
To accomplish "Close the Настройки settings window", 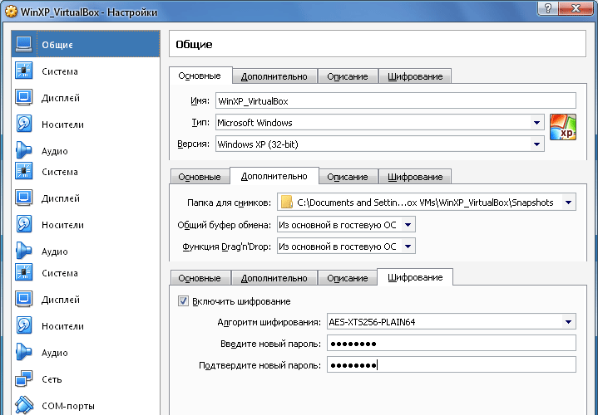I will (x=575, y=8).
